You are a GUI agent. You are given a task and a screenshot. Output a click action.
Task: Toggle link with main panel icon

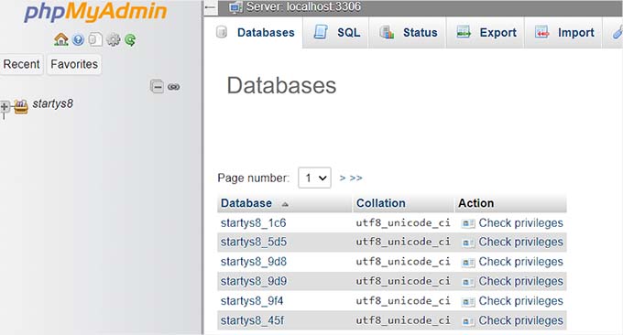[x=174, y=87]
